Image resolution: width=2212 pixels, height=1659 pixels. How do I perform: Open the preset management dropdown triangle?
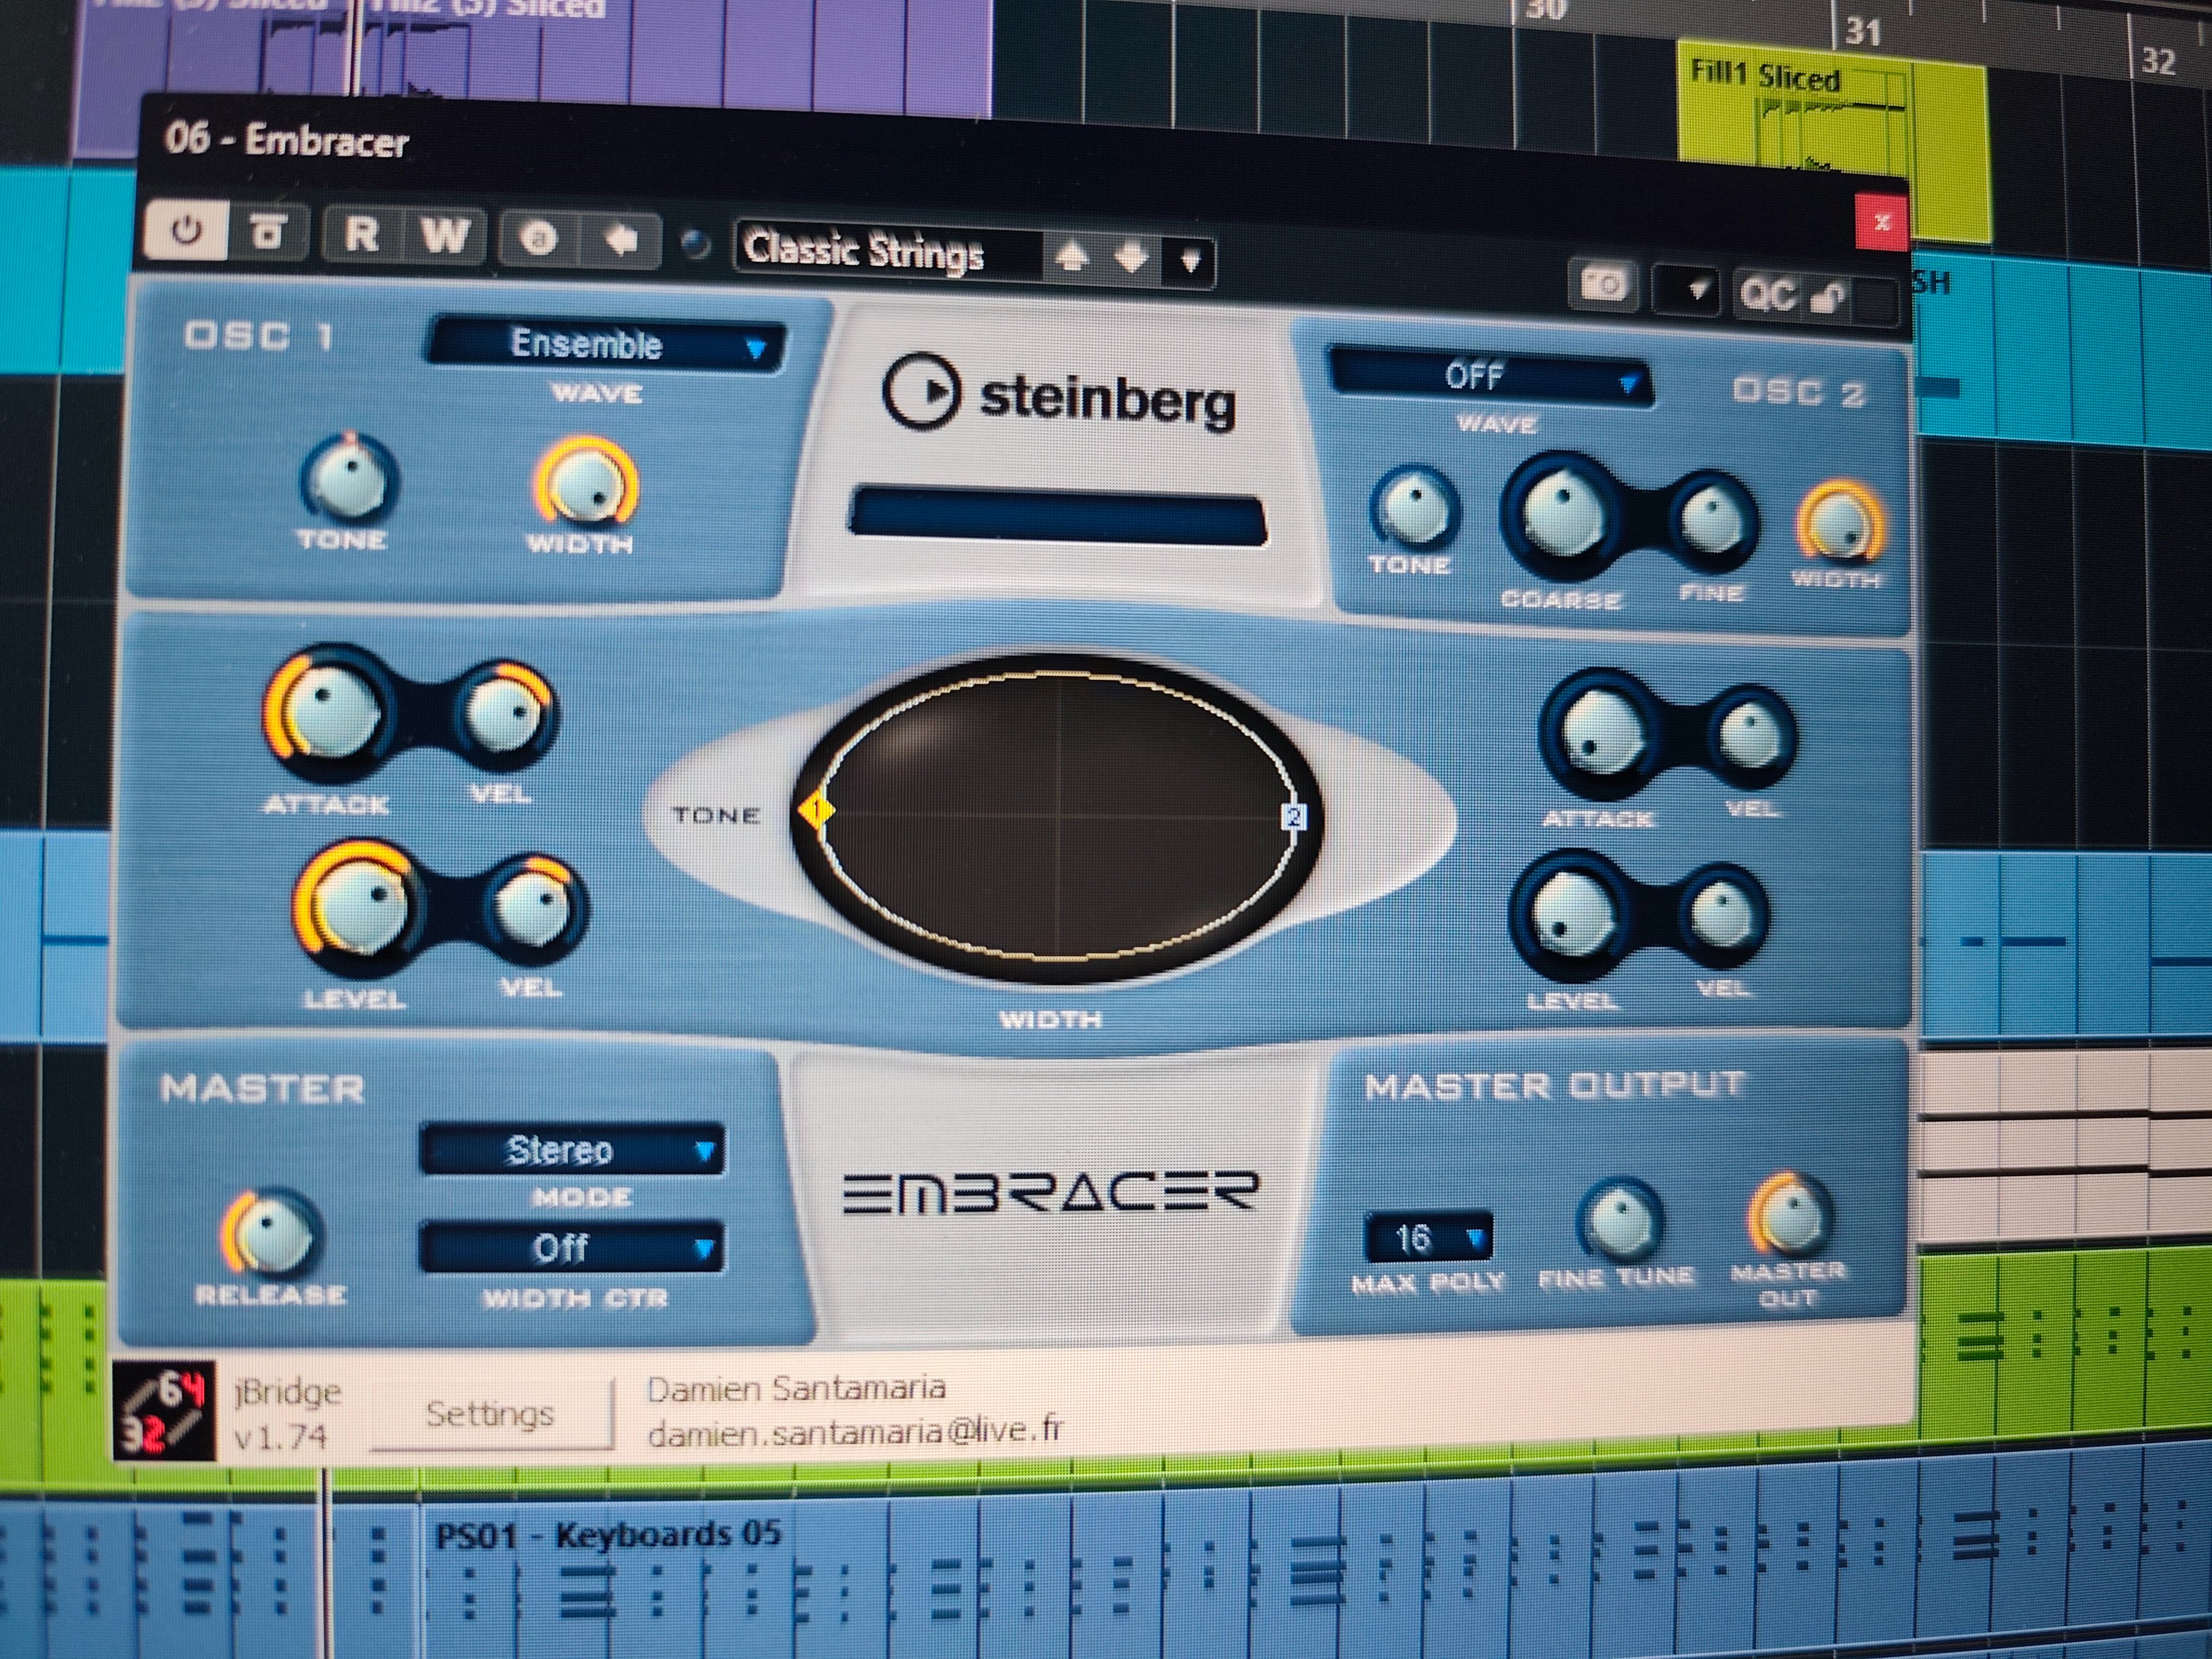point(1190,261)
